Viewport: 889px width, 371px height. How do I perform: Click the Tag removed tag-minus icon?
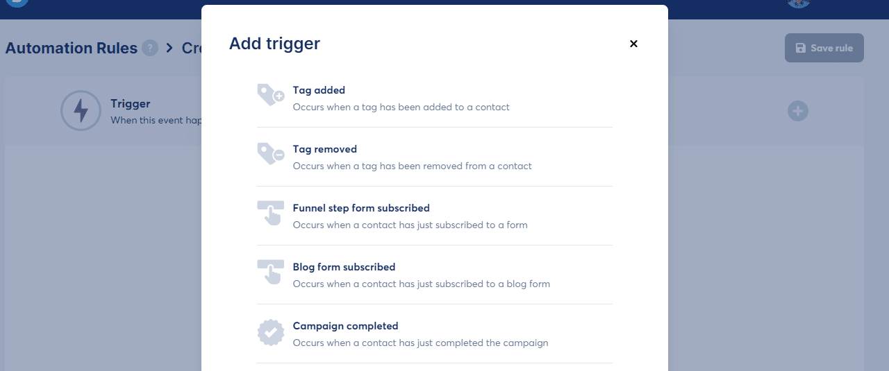[x=270, y=154]
